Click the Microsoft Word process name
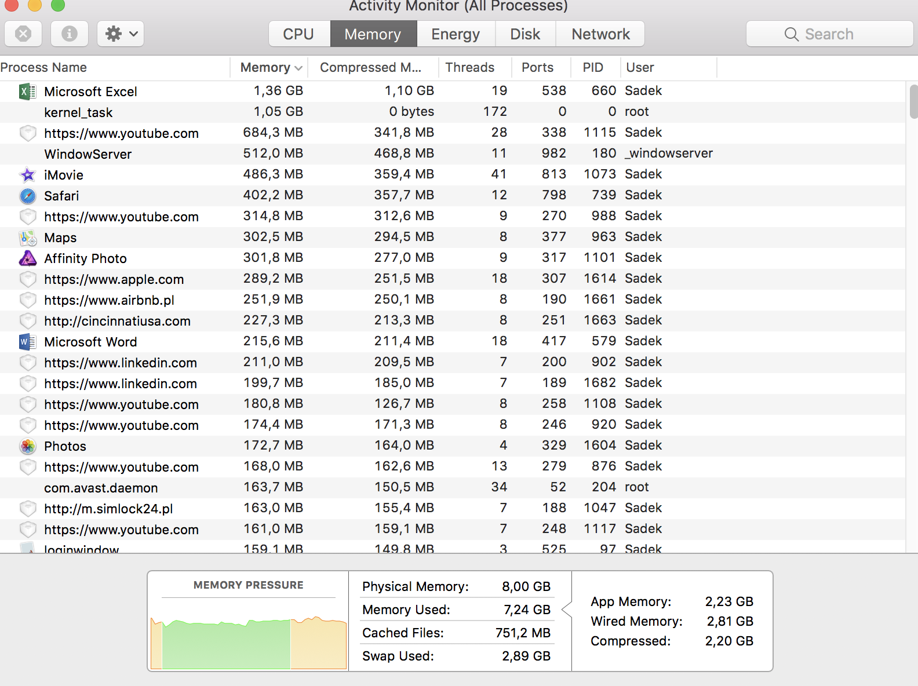Screen dimensions: 918x686 pyautogui.click(x=90, y=342)
